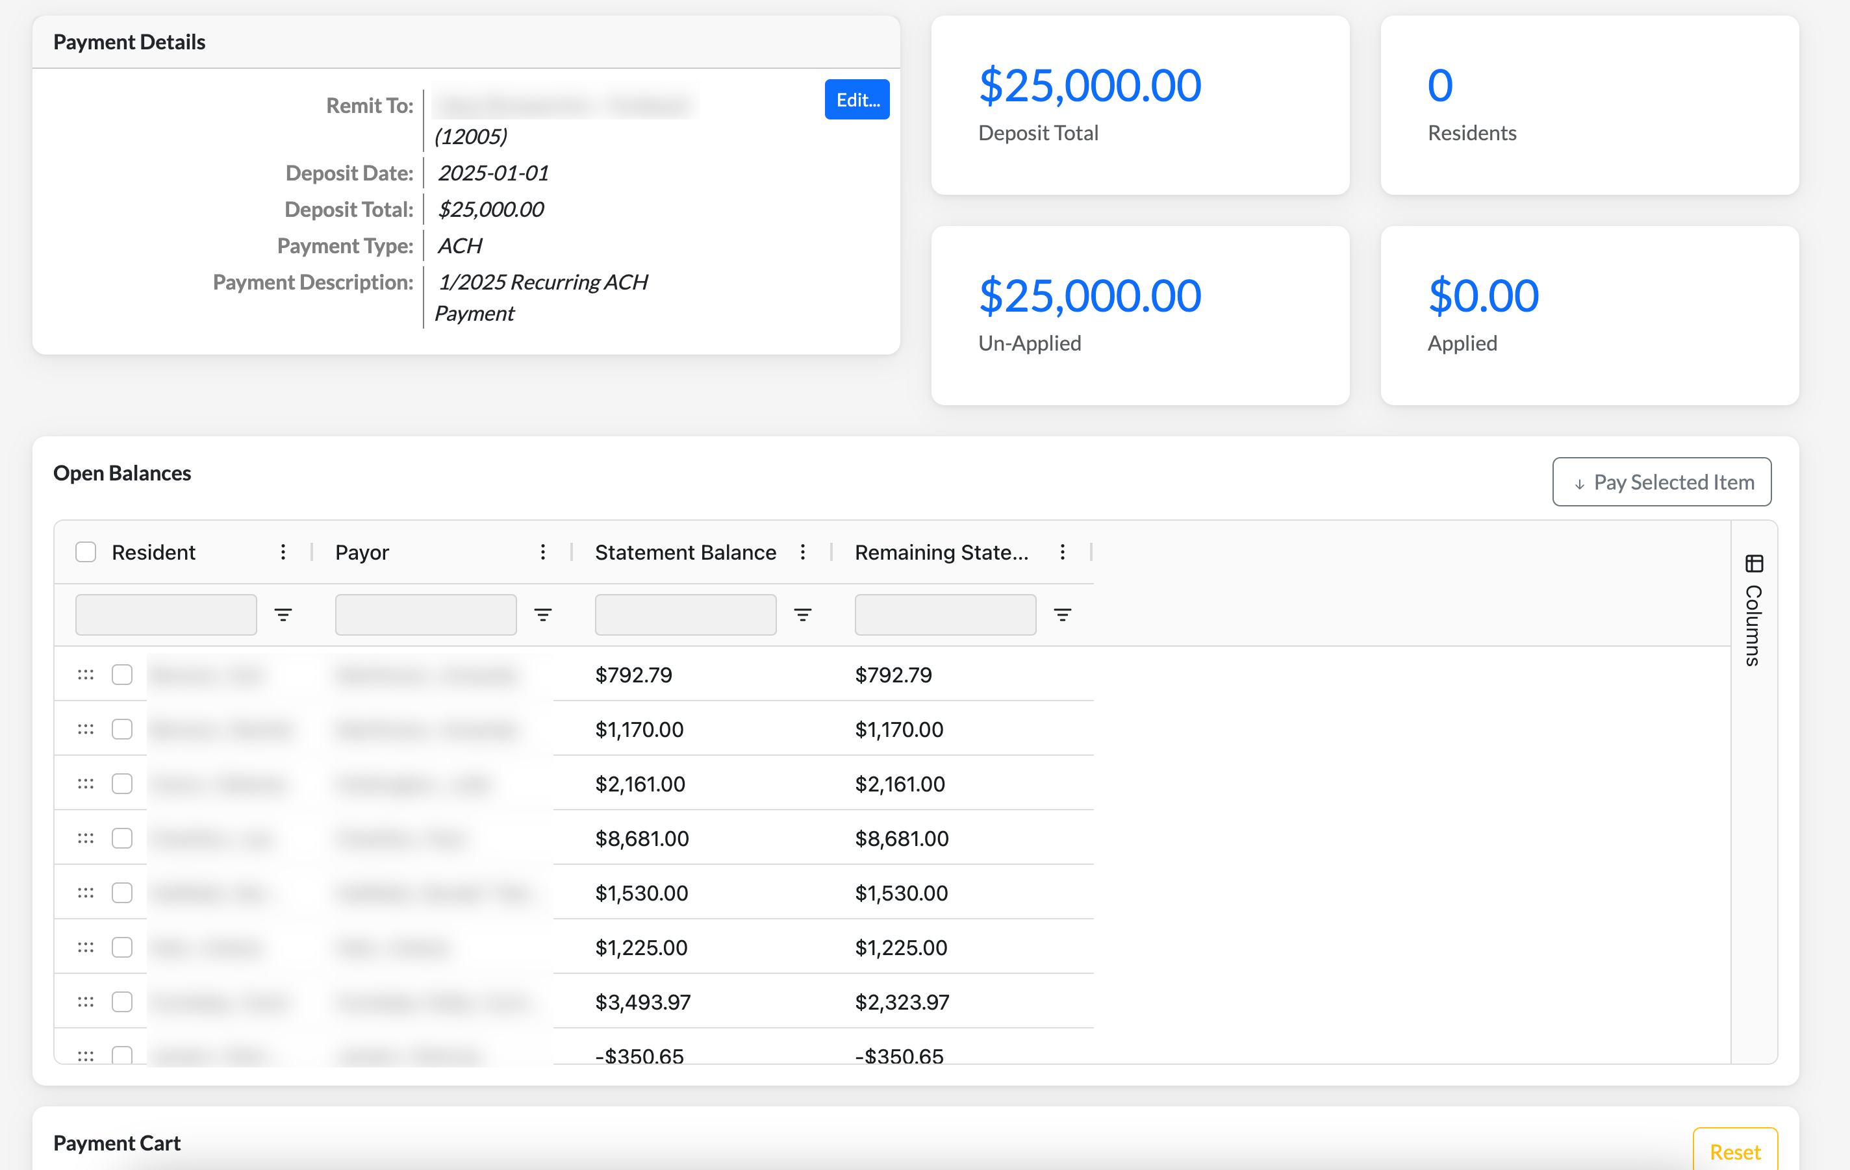Click the Resident filter options icon

283,615
